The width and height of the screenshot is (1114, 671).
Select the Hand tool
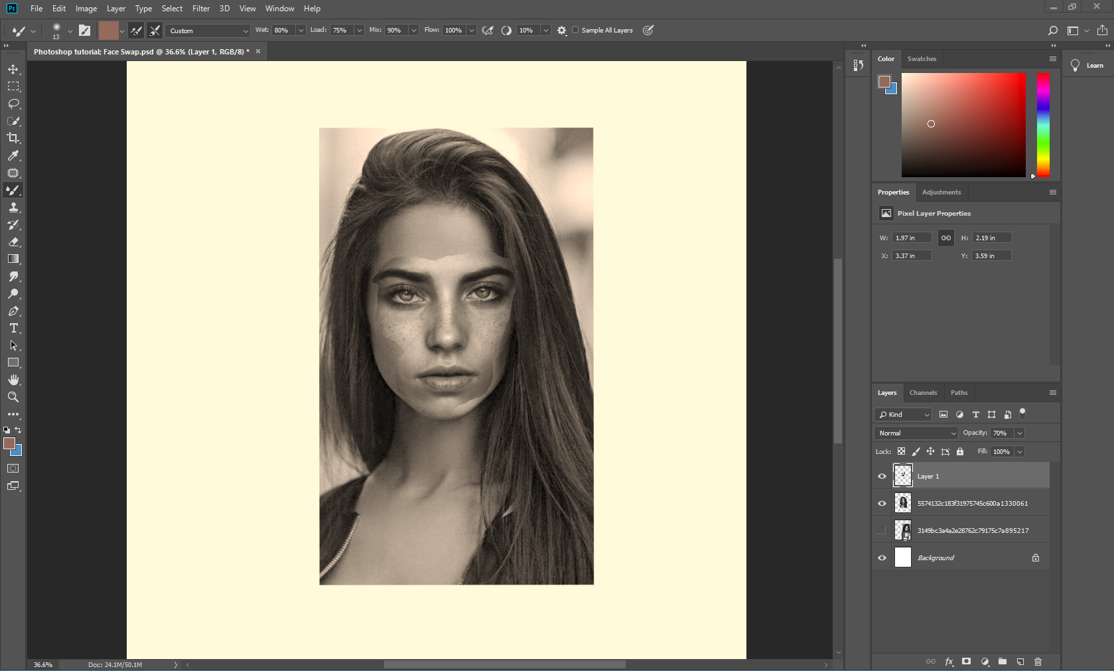click(x=13, y=380)
